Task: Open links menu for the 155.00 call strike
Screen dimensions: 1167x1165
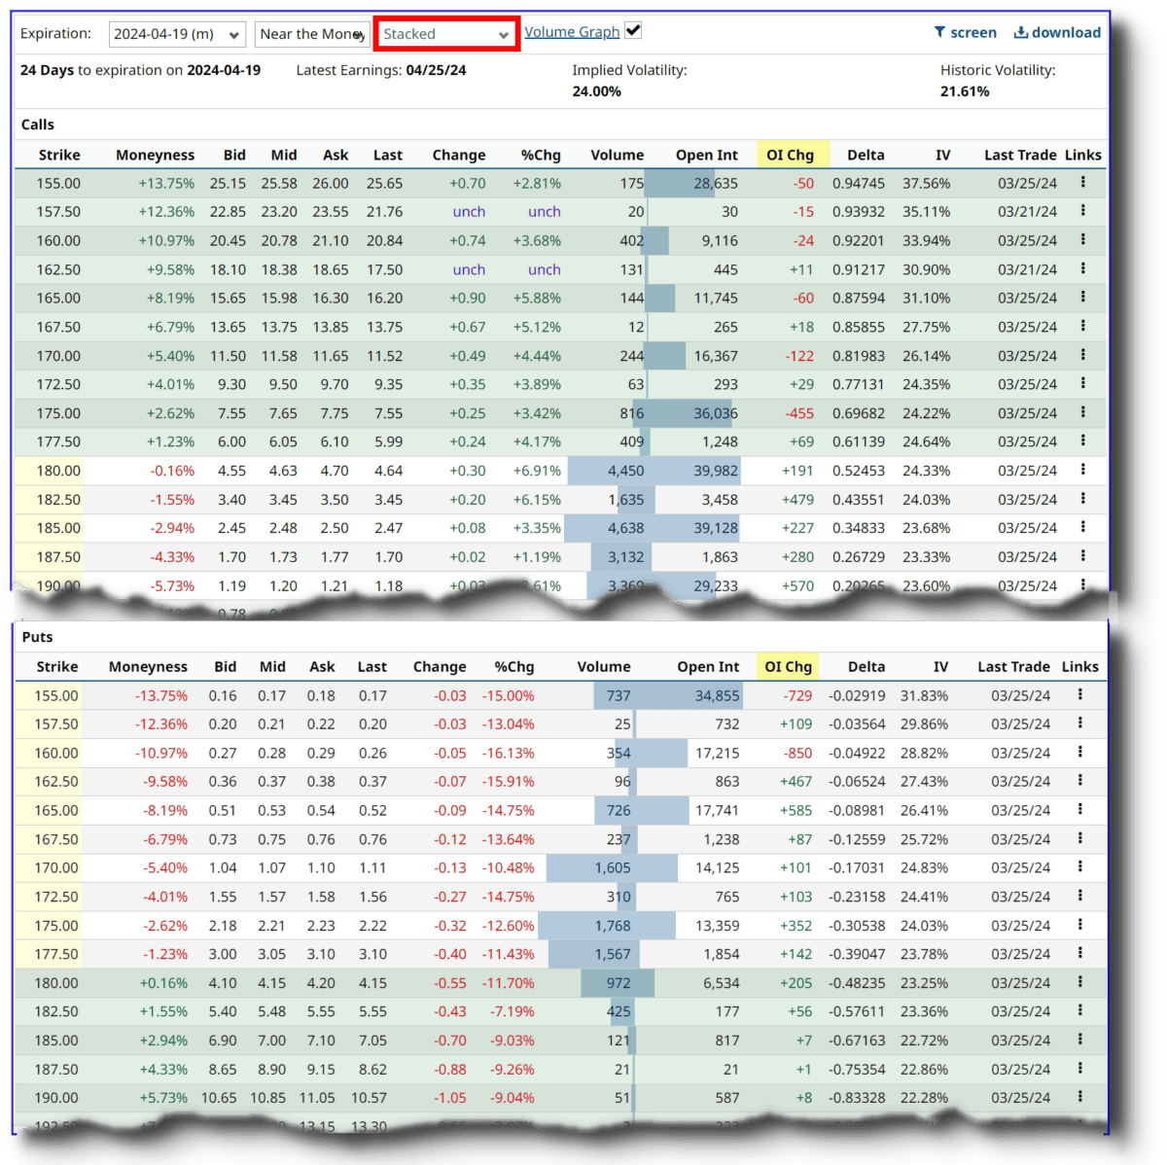Action: (x=1082, y=182)
